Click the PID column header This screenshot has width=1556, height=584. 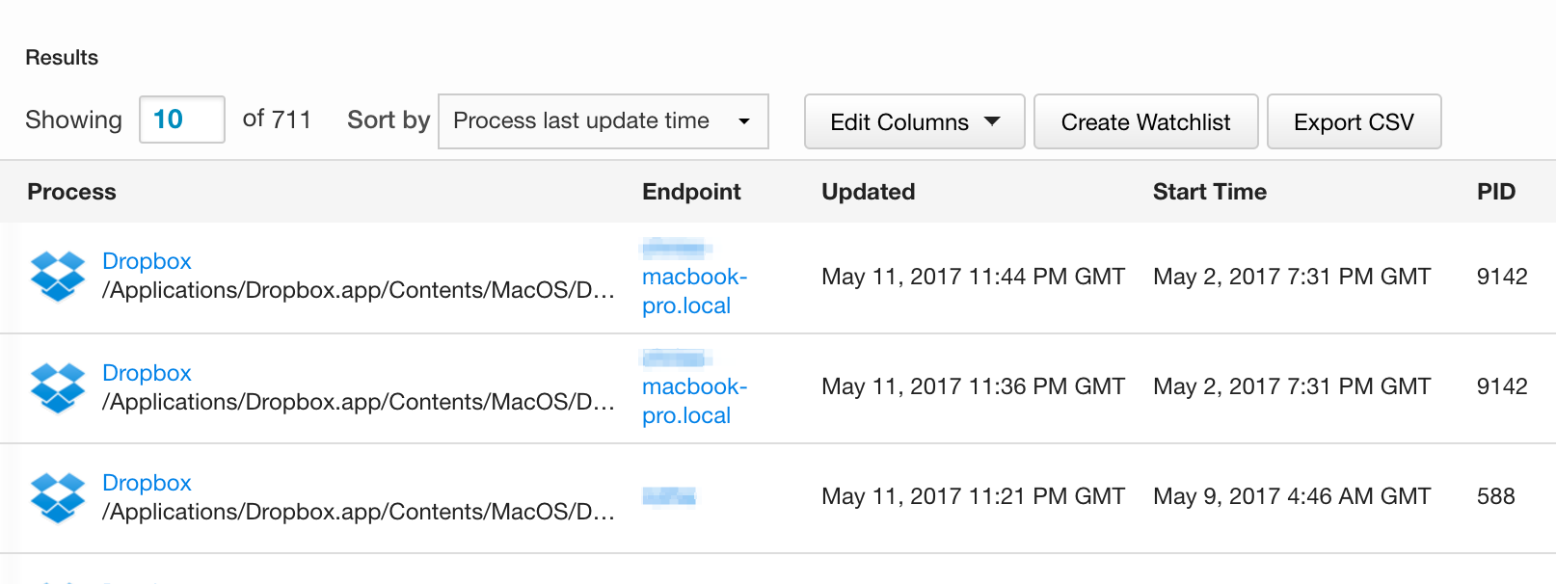coord(1495,192)
